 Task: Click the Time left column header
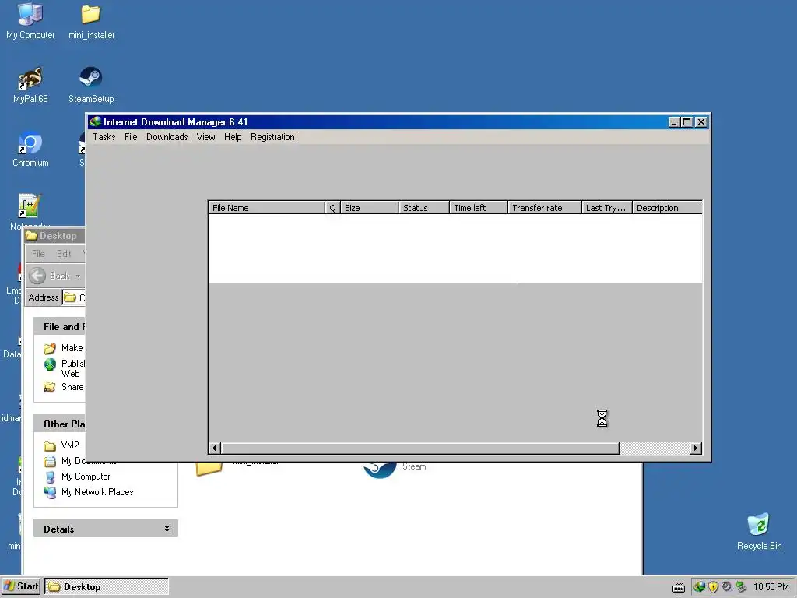(479, 207)
